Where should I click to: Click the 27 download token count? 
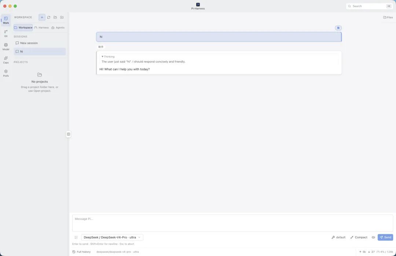(x=371, y=252)
